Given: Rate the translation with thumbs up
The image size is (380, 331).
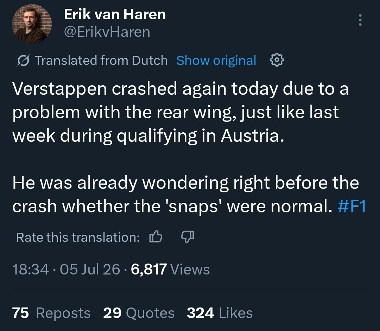Looking at the screenshot, I should pos(156,237).
